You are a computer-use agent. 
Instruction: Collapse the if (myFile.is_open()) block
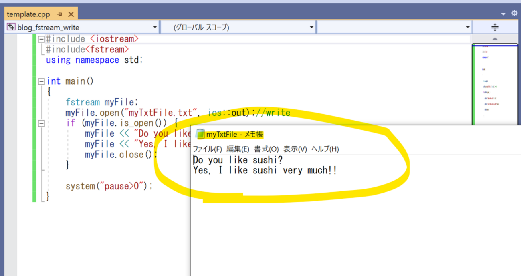[41, 123]
